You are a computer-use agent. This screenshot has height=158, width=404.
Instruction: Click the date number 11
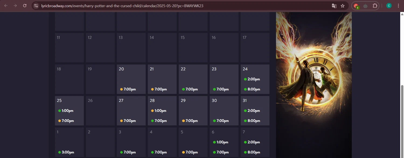[x=58, y=38]
